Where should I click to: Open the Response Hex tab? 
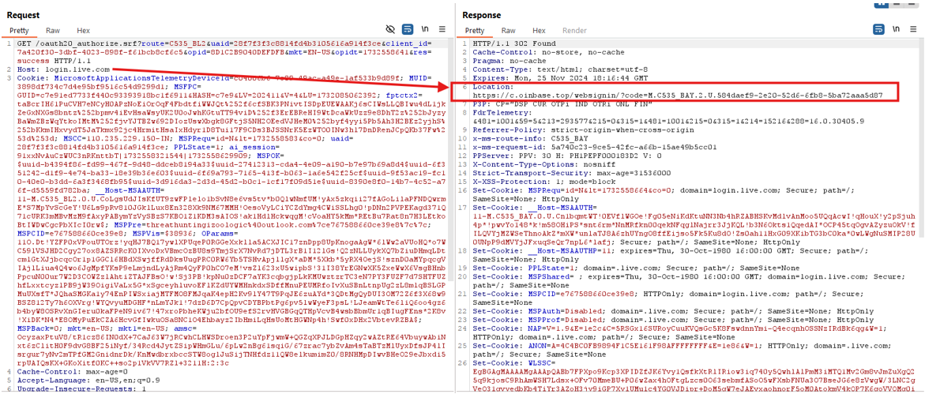click(x=539, y=31)
